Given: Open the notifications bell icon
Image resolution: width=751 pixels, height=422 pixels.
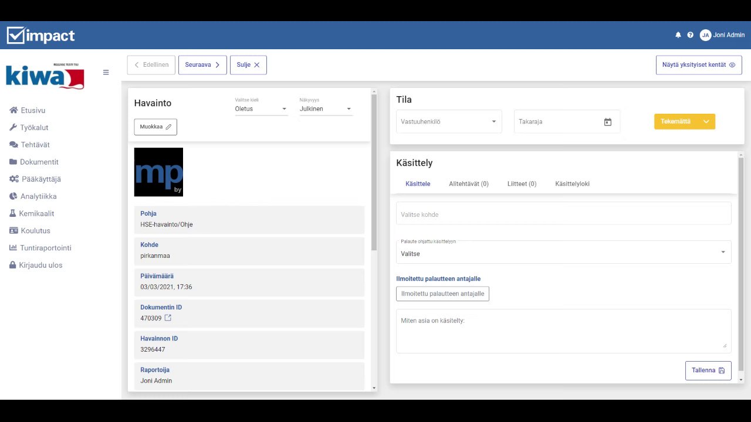Looking at the screenshot, I should 678,35.
